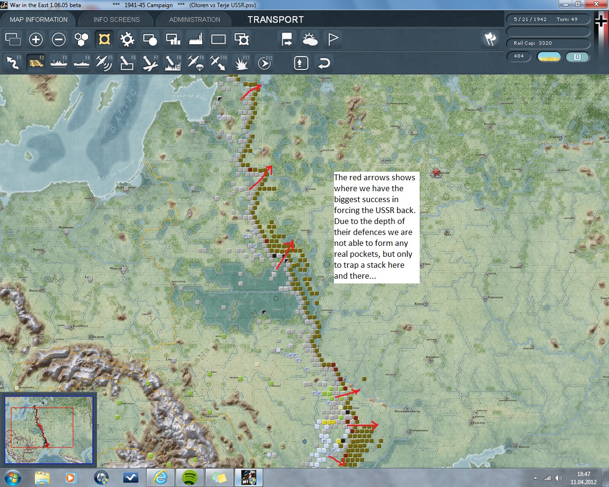
Task: Select the F7 bomb airfield mode
Action: pyautogui.click(x=150, y=62)
